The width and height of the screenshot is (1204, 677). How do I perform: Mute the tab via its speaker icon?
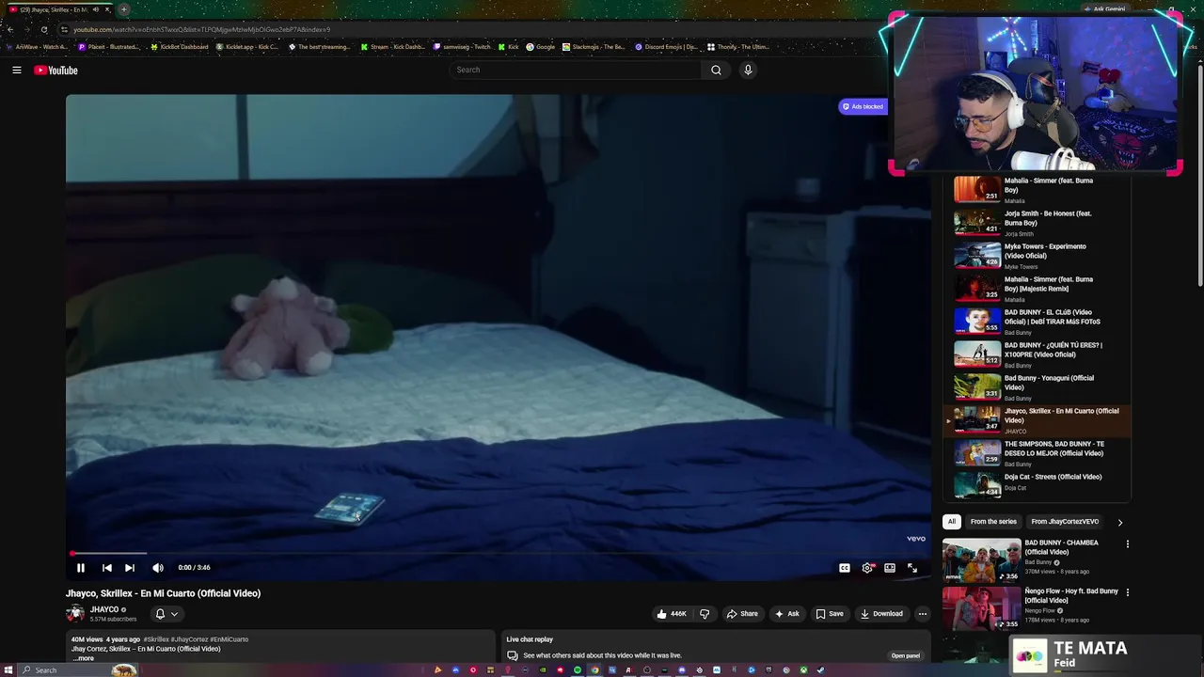point(95,9)
